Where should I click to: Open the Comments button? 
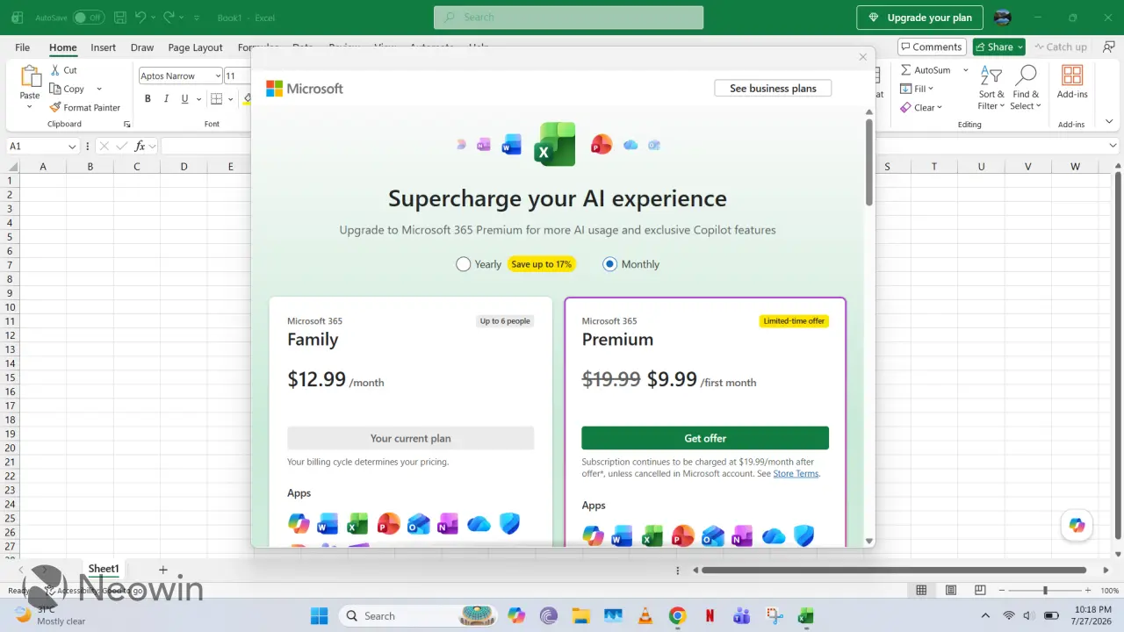tap(932, 47)
